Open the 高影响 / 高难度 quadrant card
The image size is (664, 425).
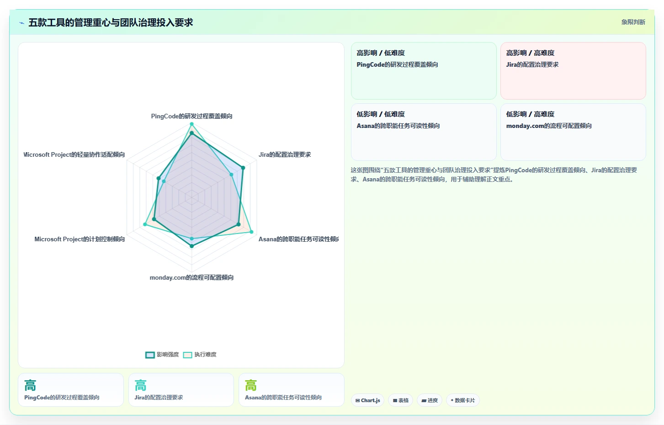573,71
